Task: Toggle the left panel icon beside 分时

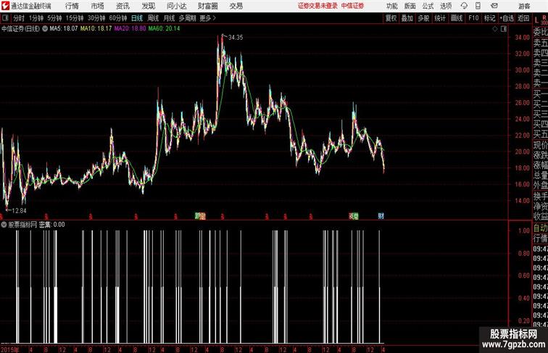Action: 5,18
